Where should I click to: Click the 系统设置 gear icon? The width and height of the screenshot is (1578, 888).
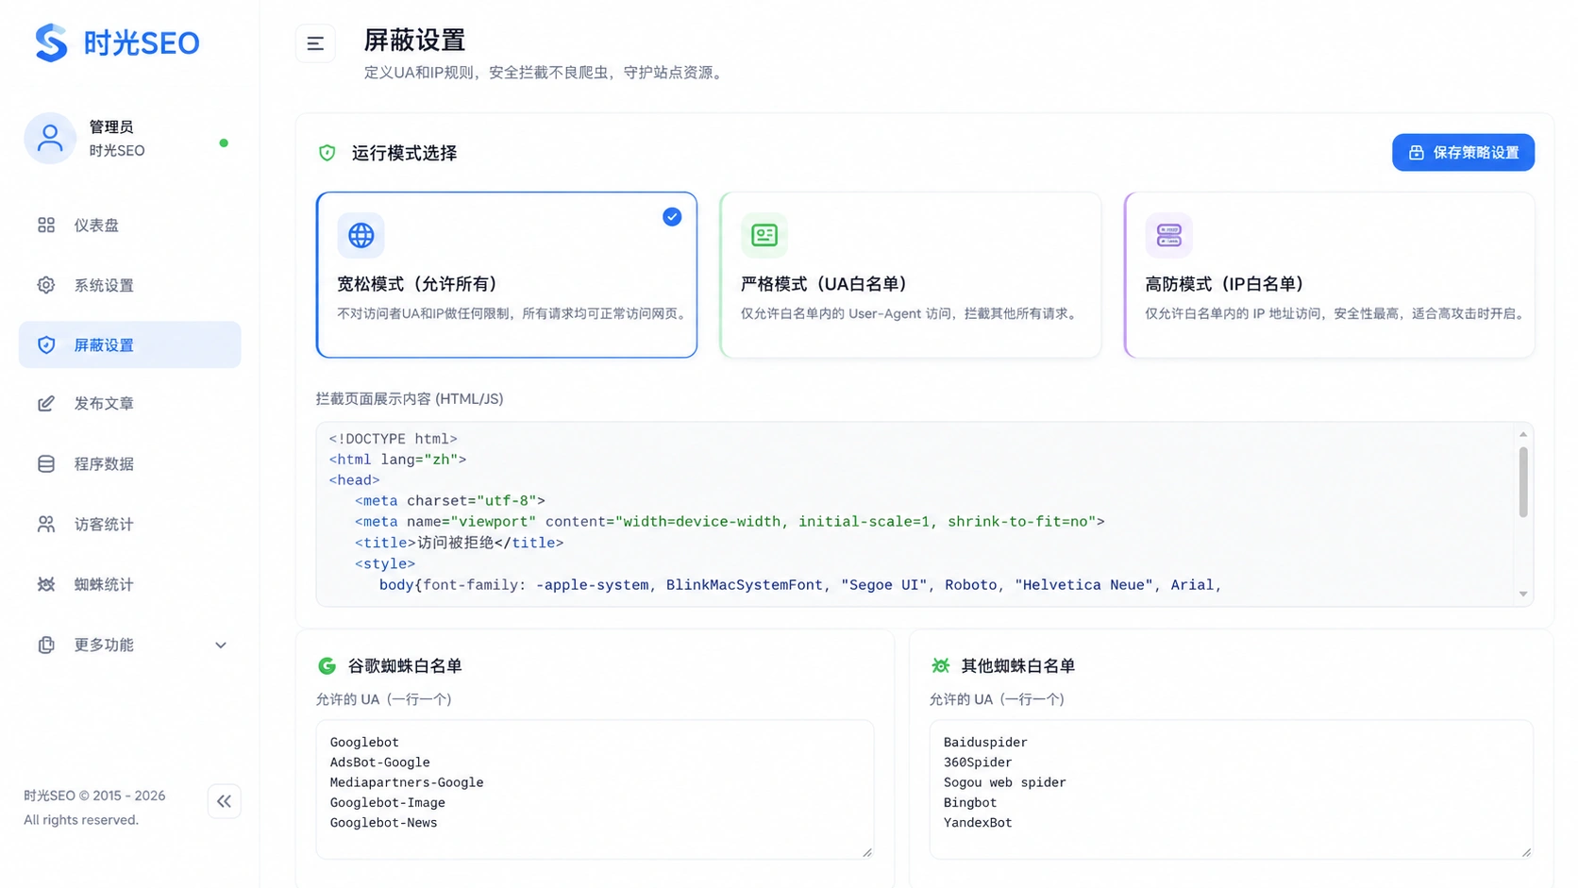[x=46, y=285]
